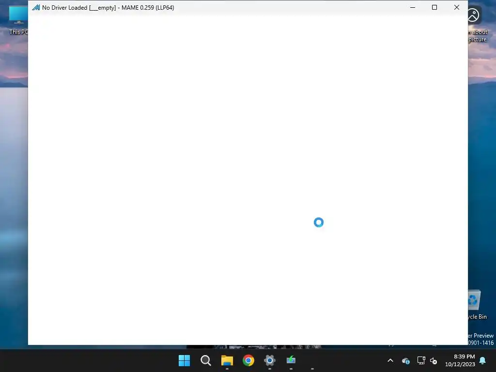Click the MAME logo in the title bar

36,8
